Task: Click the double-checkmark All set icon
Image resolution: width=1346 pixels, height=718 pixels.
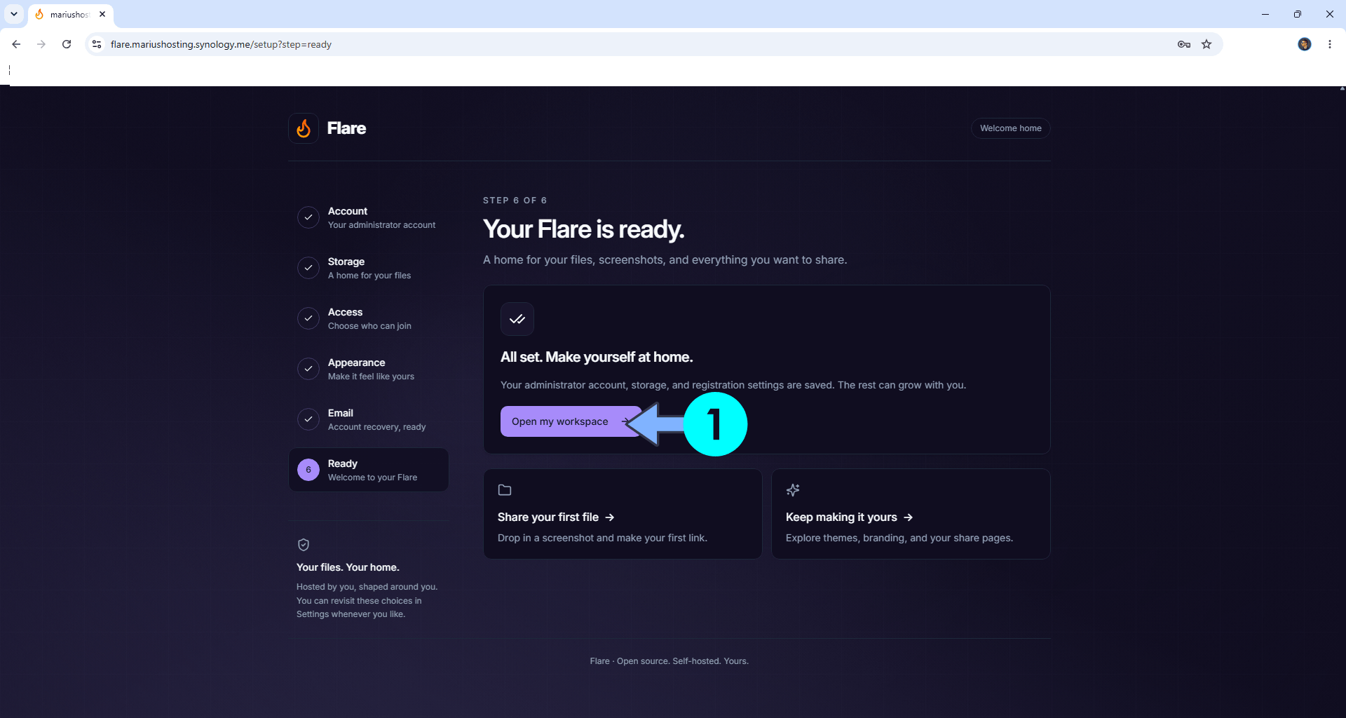Action: pyautogui.click(x=517, y=319)
